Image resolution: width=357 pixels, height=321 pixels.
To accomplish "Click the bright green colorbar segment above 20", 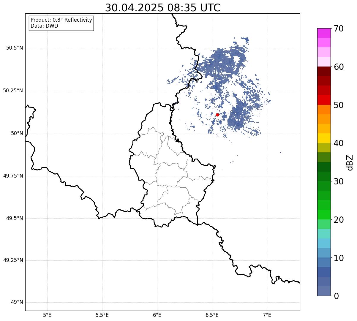I will 324,214.
